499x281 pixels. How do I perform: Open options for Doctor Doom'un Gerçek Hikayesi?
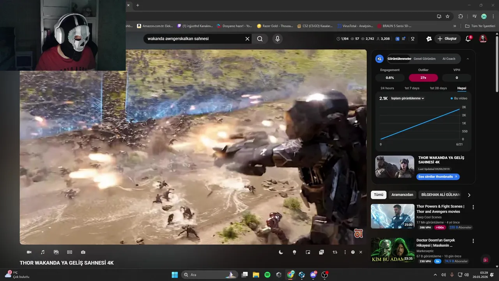[473, 241]
